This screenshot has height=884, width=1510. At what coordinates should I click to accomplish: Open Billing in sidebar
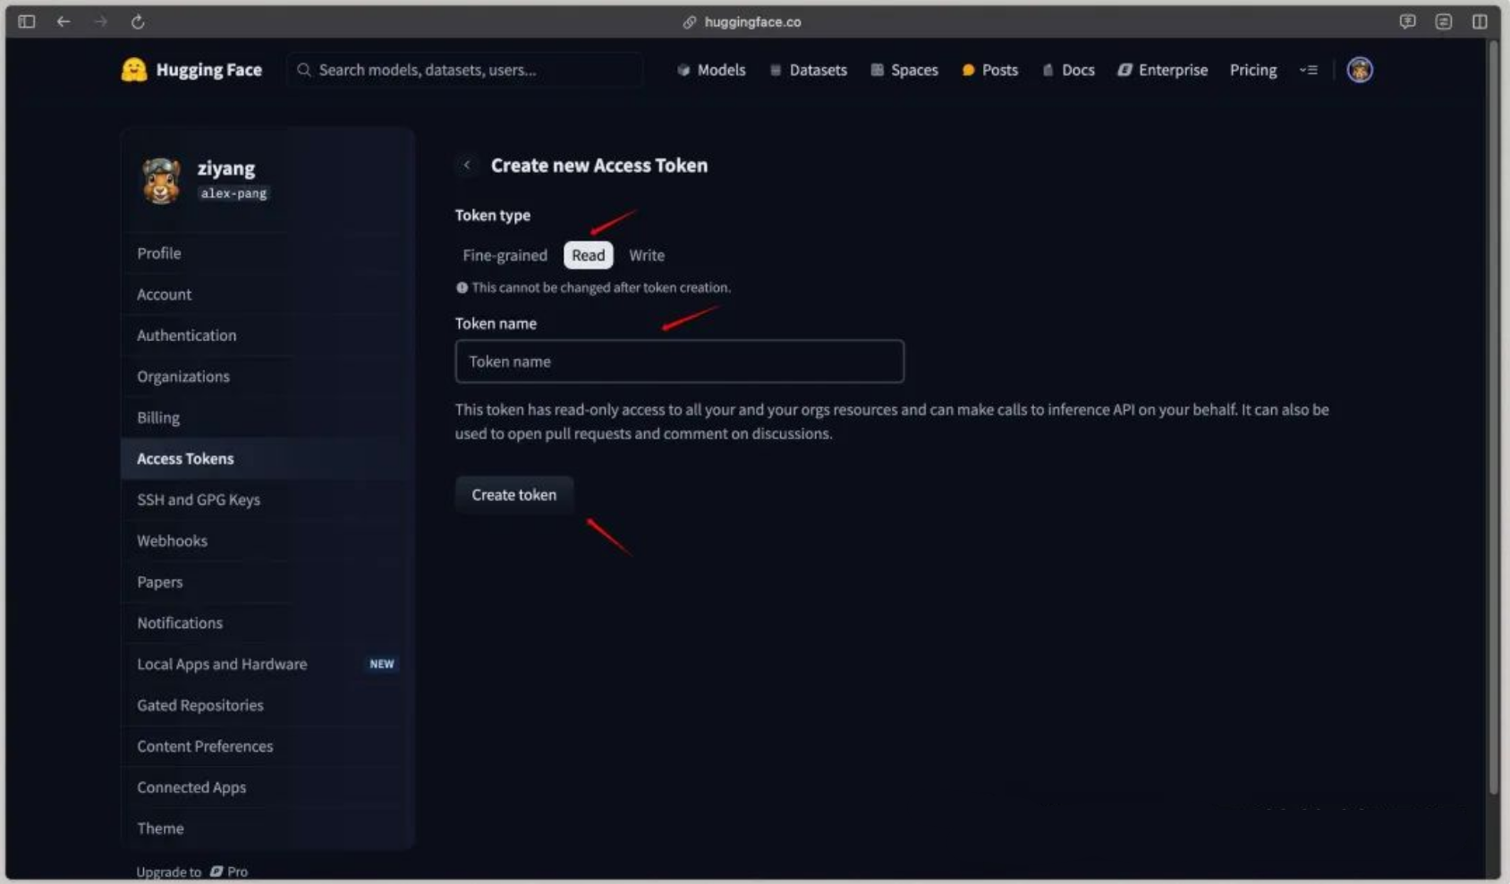point(267,418)
